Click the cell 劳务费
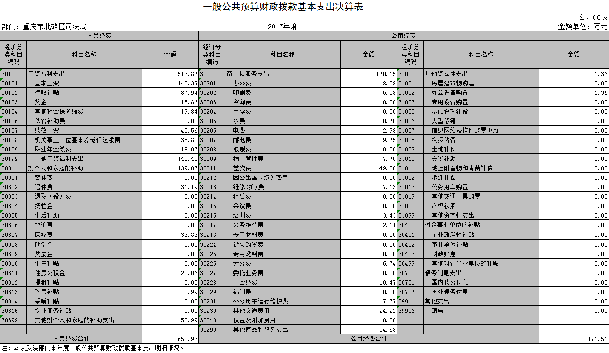 (283, 263)
